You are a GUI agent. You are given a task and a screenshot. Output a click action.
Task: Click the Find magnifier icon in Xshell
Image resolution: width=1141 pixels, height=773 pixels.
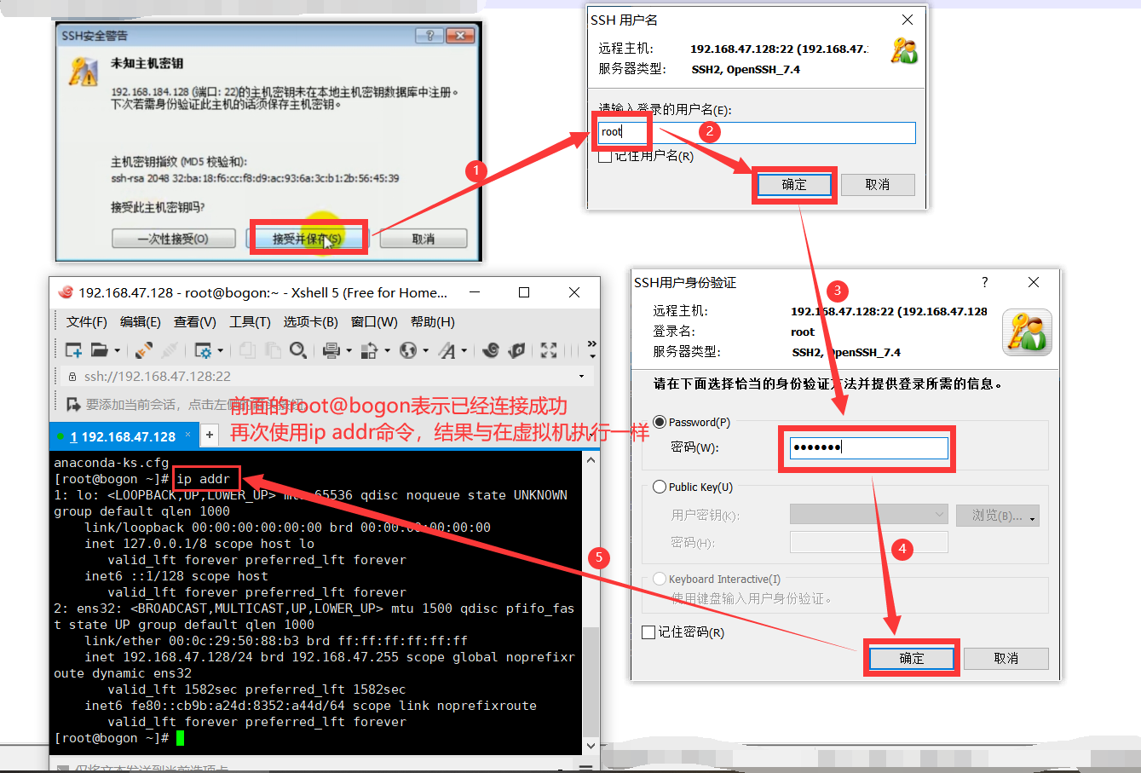click(x=298, y=350)
